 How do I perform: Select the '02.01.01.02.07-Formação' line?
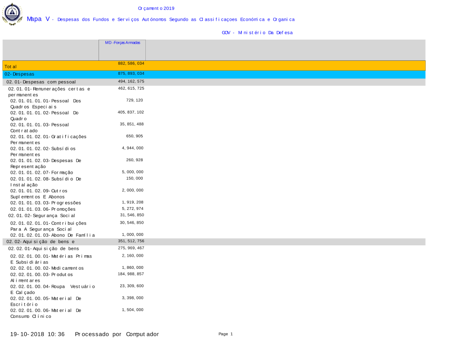click(42, 172)
